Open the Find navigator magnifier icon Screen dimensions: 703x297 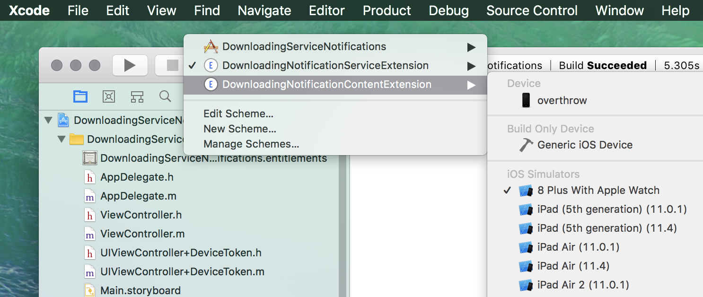[x=165, y=96]
